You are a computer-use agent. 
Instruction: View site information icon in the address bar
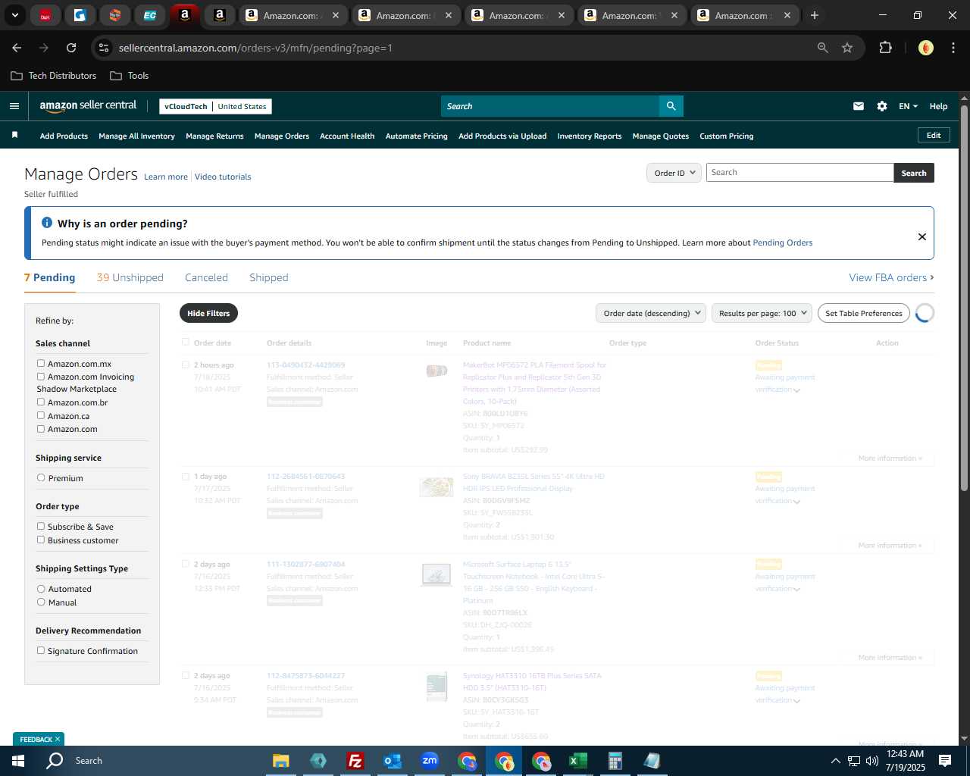(x=104, y=48)
